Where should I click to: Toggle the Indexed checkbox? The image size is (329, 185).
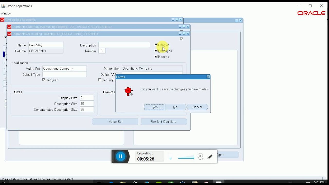156,57
